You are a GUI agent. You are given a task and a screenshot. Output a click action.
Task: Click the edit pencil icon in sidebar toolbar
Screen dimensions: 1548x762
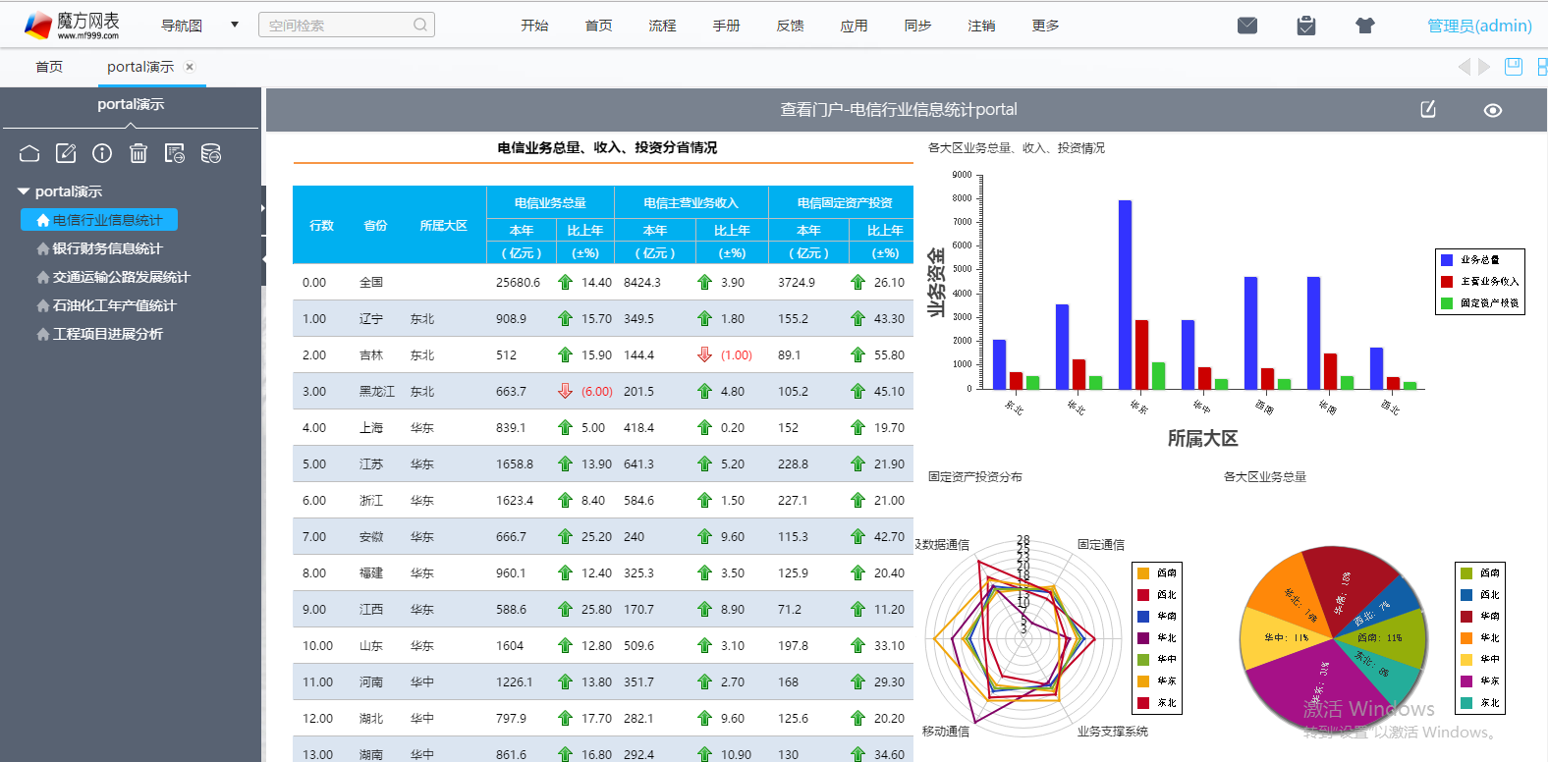tap(66, 153)
